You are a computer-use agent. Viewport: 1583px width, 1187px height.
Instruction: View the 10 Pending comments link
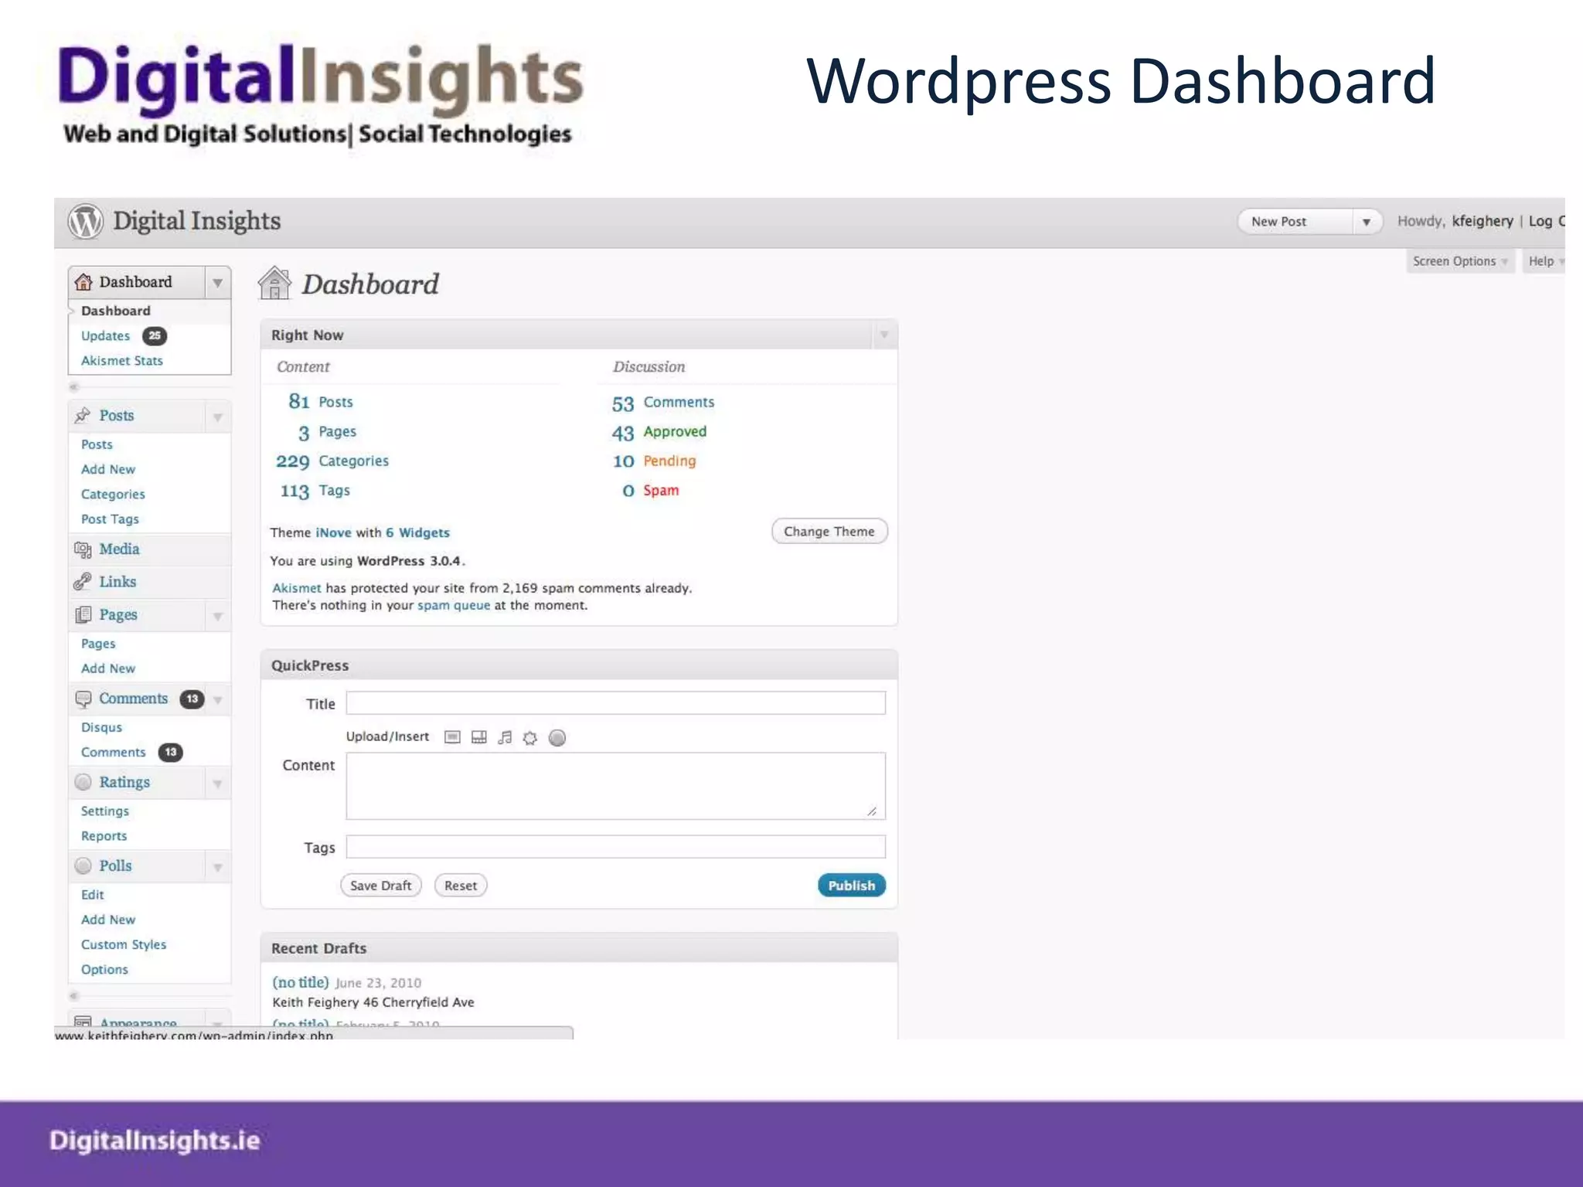click(x=654, y=461)
